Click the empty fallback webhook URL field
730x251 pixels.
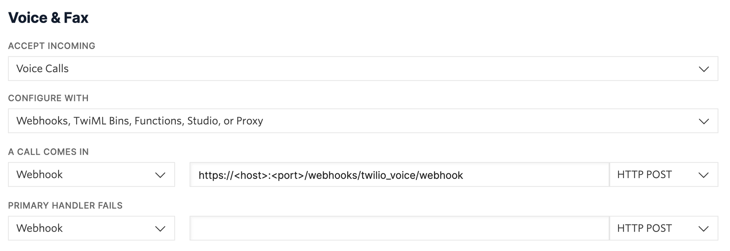pyautogui.click(x=399, y=228)
